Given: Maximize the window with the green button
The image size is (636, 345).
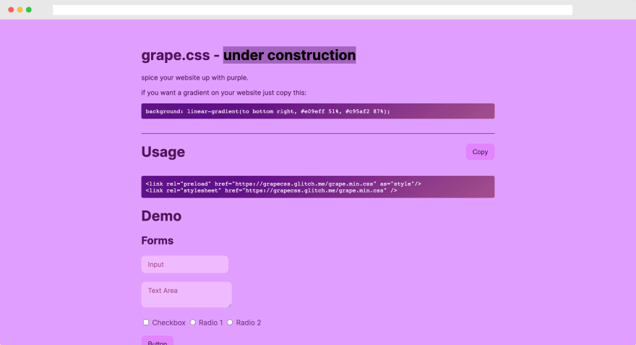Looking at the screenshot, I should pyautogui.click(x=29, y=9).
